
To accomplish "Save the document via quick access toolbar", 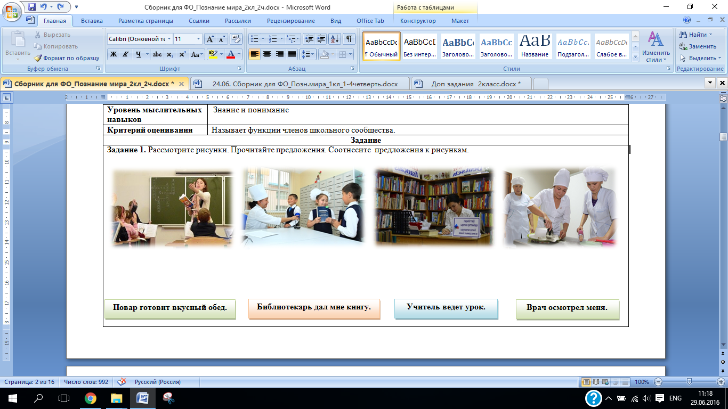I will point(32,7).
